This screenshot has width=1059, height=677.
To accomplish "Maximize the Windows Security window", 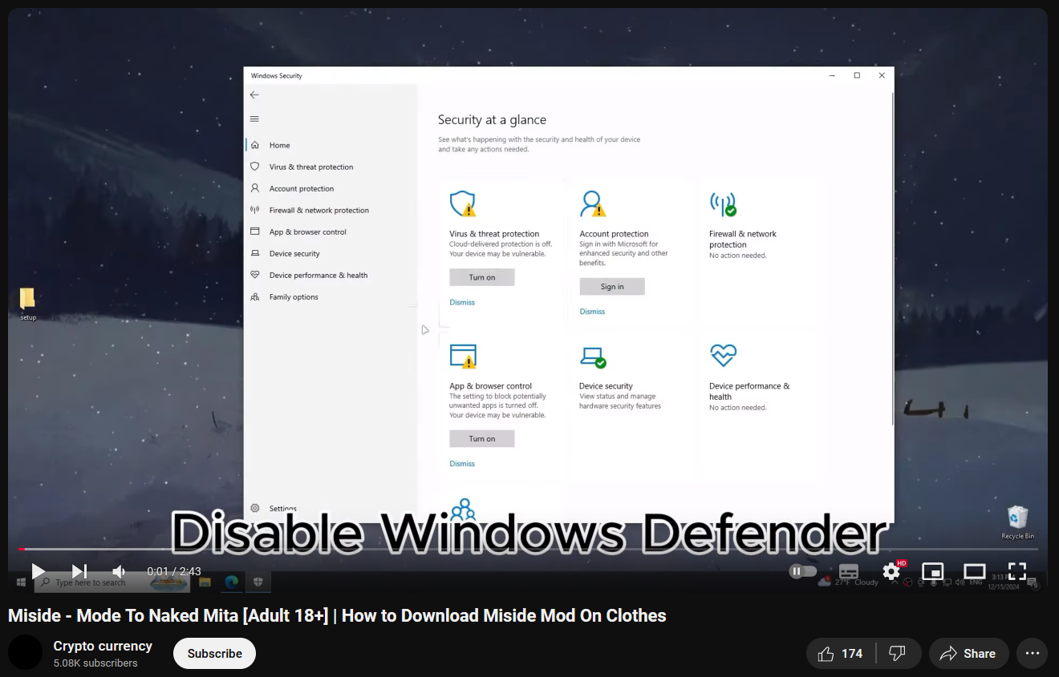I will point(857,75).
